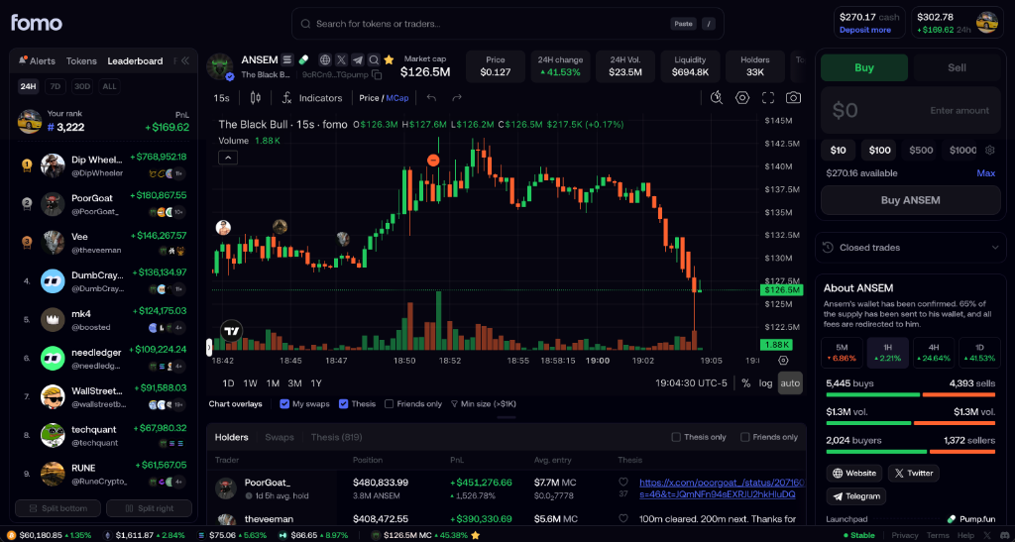1015x542 pixels.
Task: Switch to the Sell tab
Action: point(957,67)
